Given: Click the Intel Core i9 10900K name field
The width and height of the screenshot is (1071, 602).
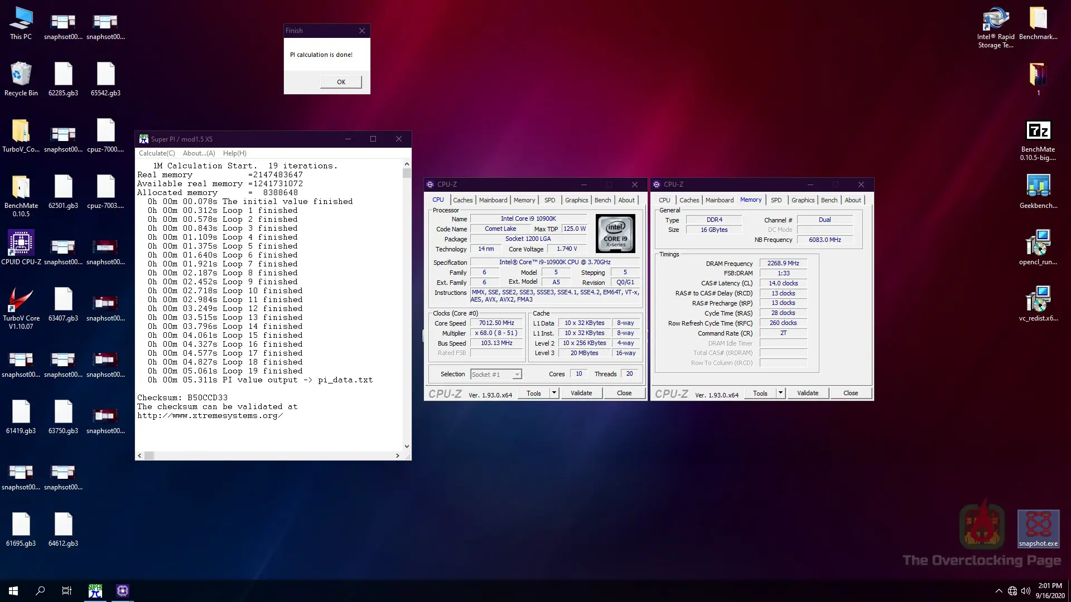Looking at the screenshot, I should point(528,219).
